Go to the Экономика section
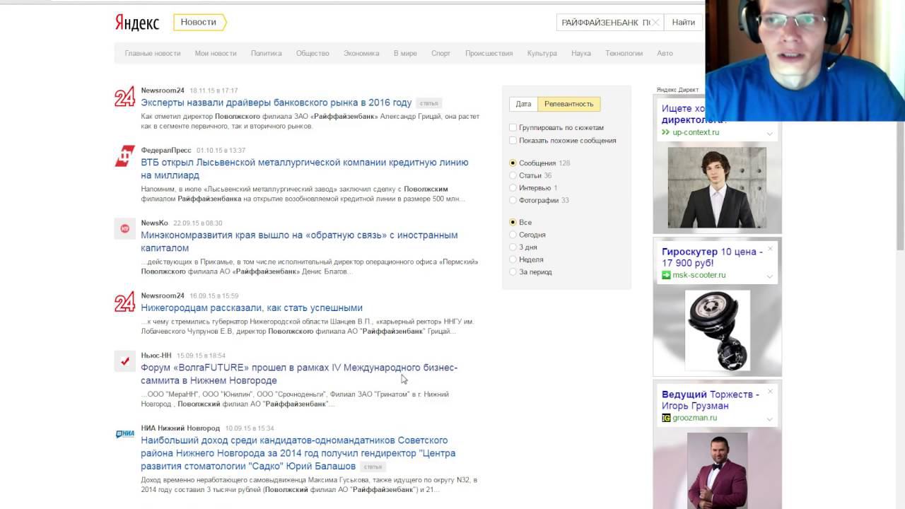 [x=361, y=53]
